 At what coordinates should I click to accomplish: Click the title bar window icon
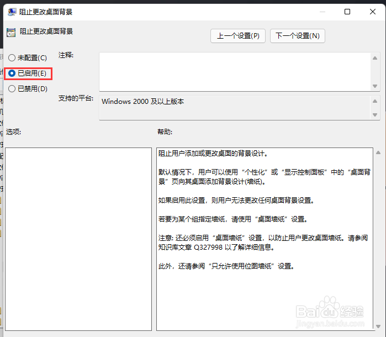12,12
